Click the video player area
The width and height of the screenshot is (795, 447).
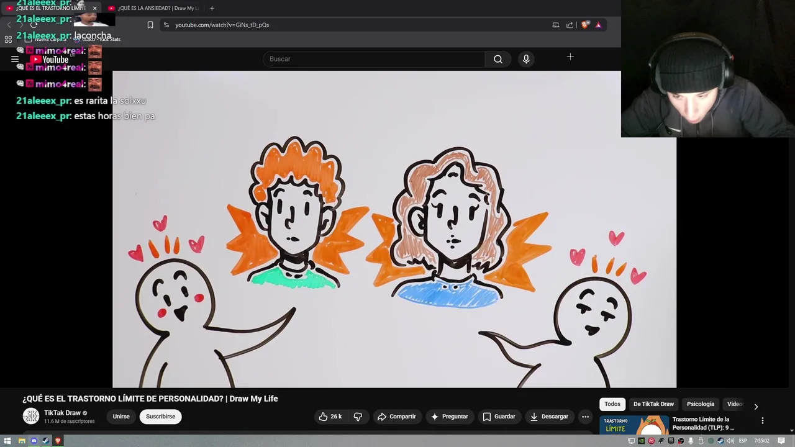(x=394, y=230)
